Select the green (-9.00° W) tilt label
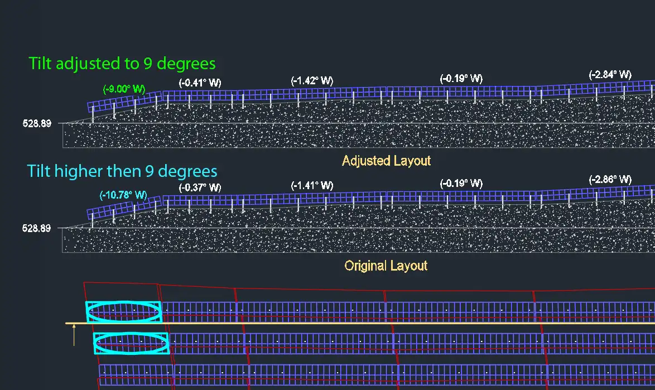This screenshot has width=655, height=390. pyautogui.click(x=124, y=89)
